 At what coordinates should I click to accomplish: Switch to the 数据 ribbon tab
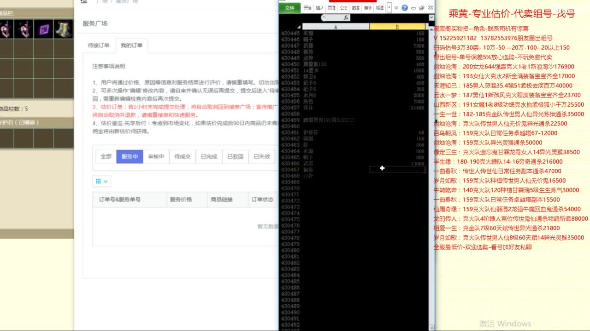pos(356,8)
